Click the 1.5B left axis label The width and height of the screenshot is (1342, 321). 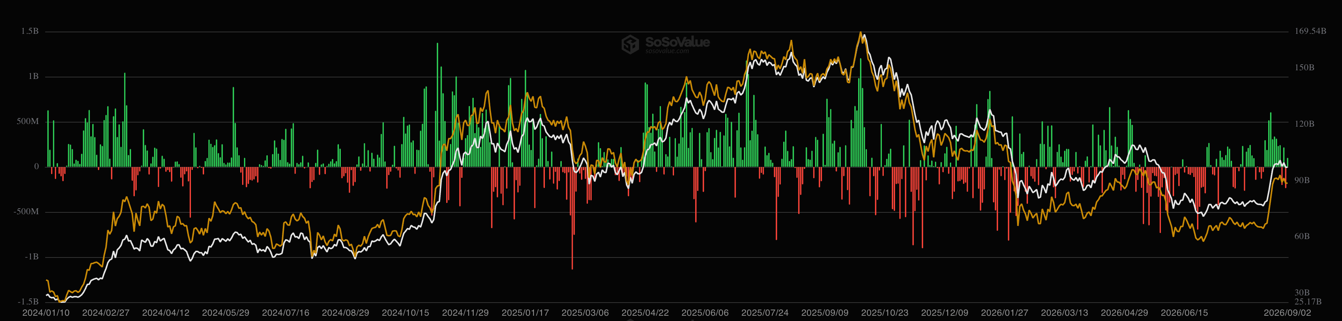pos(30,31)
